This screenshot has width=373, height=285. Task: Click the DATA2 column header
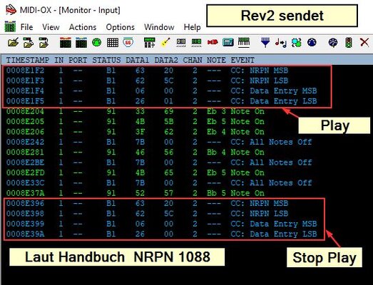click(166, 60)
